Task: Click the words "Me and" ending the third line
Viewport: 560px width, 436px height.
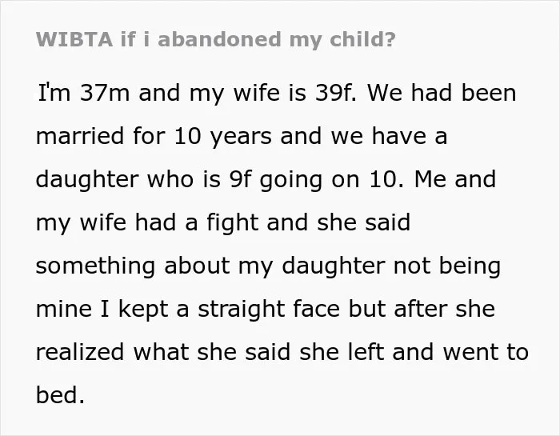Action: pos(455,179)
